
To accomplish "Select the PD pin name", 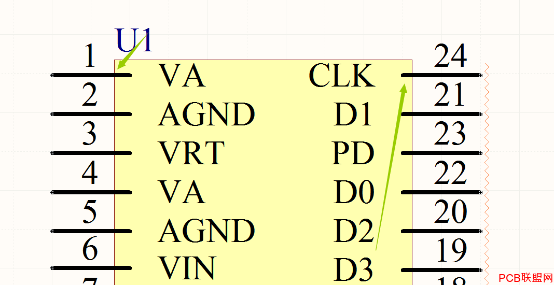I will click(353, 153).
